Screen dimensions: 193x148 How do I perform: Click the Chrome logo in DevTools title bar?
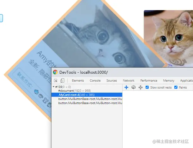click(x=55, y=72)
